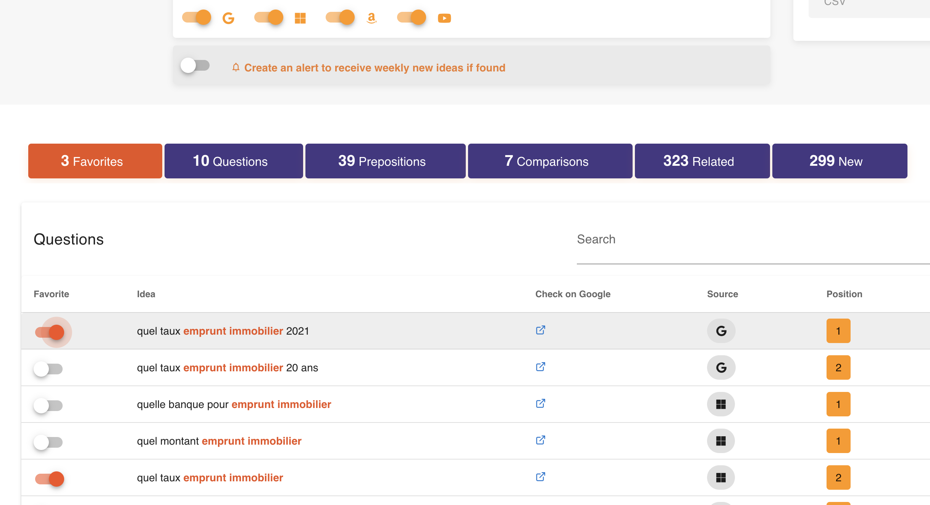Open Google check for 'quel montant emprunt immobilier'
Image resolution: width=930 pixels, height=505 pixels.
point(540,440)
